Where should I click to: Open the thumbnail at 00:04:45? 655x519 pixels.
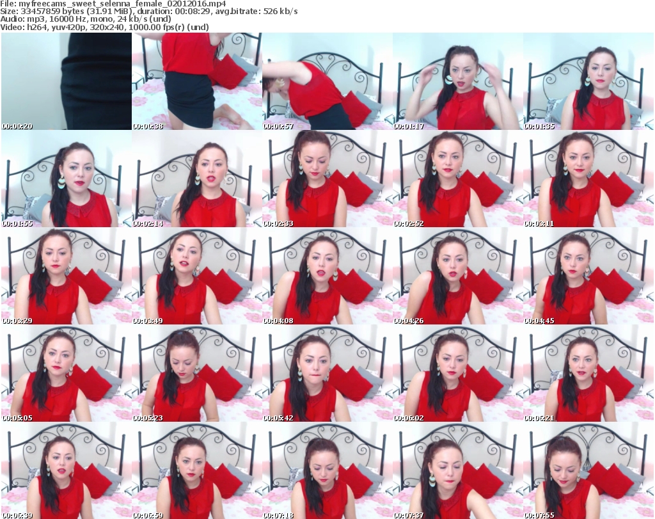tap(588, 276)
